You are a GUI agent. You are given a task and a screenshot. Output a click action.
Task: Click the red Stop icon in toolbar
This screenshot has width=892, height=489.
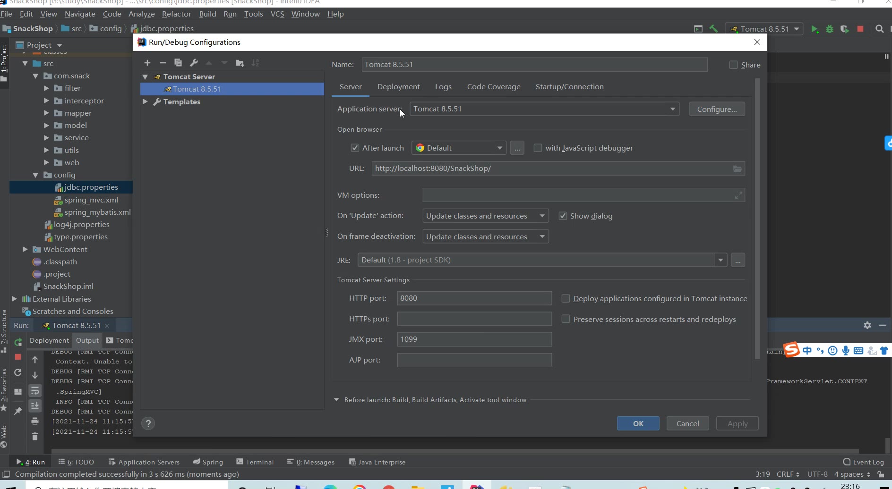(x=860, y=29)
